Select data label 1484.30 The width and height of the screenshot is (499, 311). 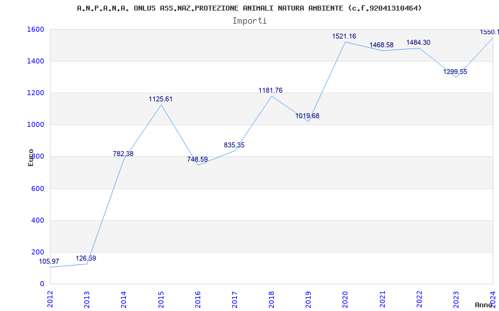point(418,42)
